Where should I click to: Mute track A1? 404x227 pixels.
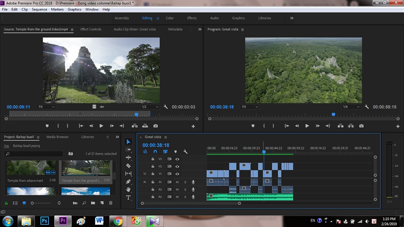pyautogui.click(x=177, y=182)
